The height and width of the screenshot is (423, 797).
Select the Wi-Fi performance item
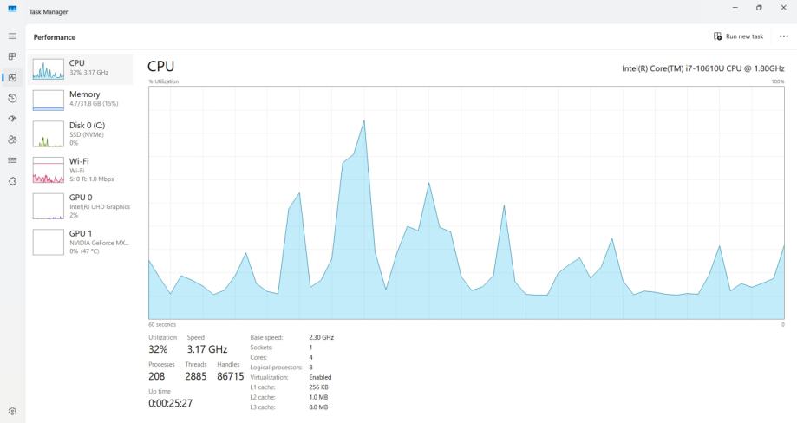81,170
